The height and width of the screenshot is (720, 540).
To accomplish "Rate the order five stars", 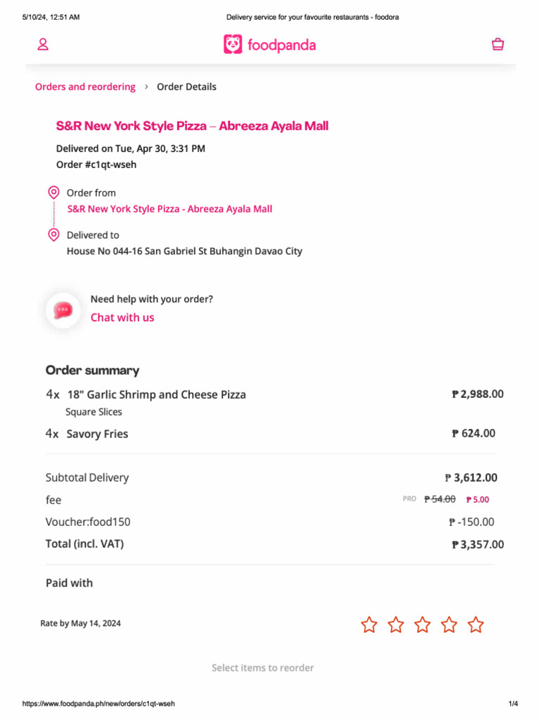I will (476, 624).
